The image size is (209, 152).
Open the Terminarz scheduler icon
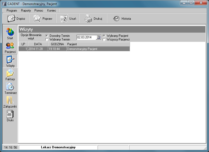(10, 87)
